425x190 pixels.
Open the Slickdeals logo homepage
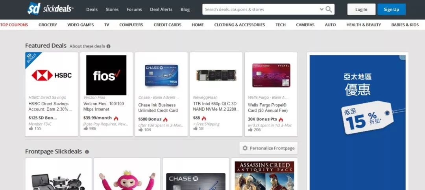pyautogui.click(x=50, y=9)
